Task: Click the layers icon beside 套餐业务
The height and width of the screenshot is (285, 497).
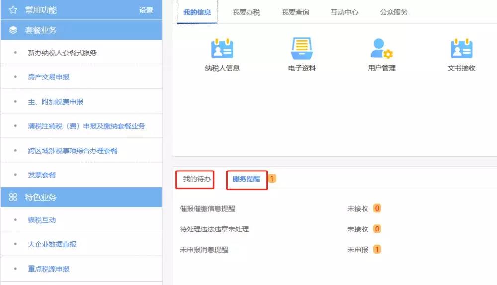Action: [13, 30]
